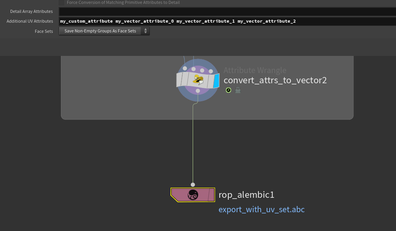Click the fourth input connector of the wrangle node
The width and height of the screenshot is (396, 231).
211,71
